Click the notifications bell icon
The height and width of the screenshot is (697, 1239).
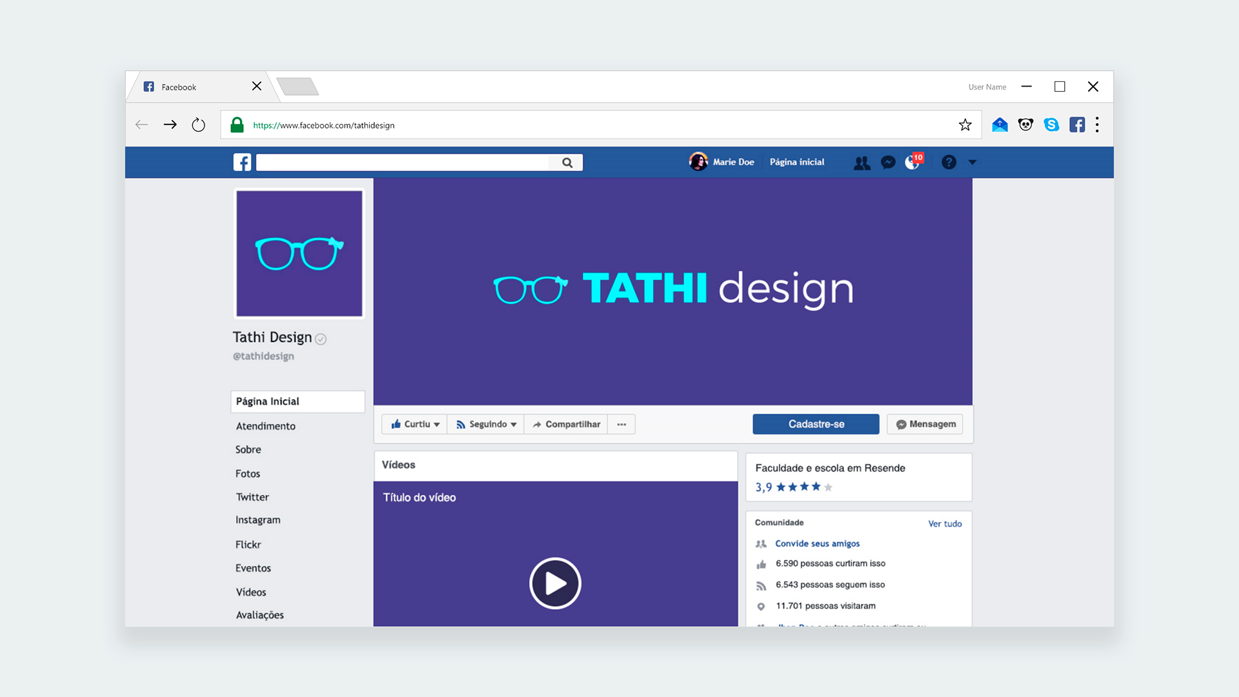click(x=912, y=162)
